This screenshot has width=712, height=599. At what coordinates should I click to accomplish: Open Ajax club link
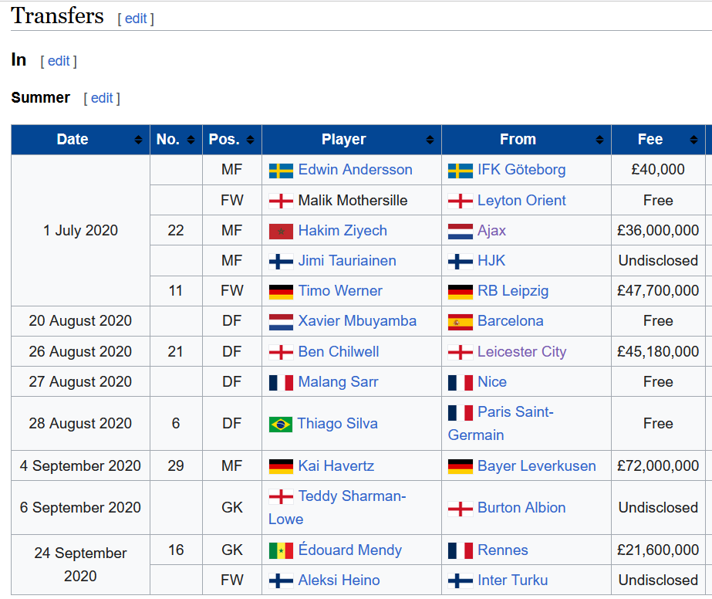[x=491, y=231]
